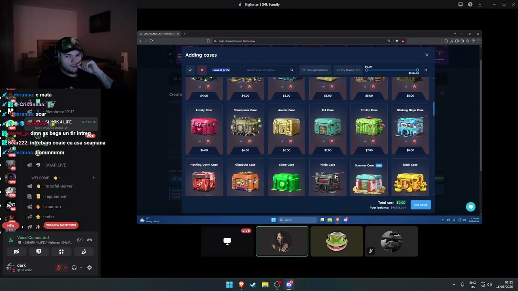
Task: Select the GigaBula Case
Action: tap(245, 178)
